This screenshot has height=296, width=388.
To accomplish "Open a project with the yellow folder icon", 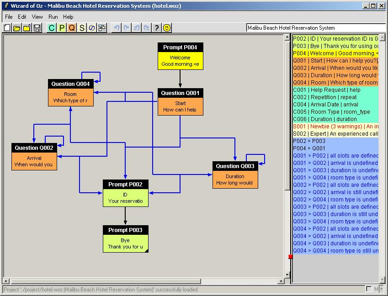I will (17, 28).
